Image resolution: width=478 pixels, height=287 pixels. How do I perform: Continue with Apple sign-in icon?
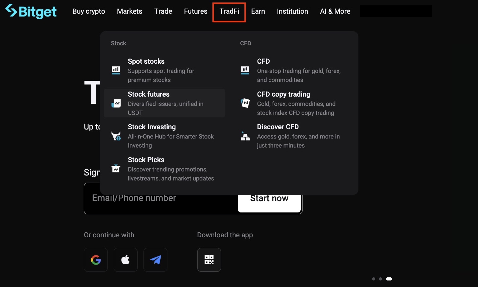[x=125, y=260]
